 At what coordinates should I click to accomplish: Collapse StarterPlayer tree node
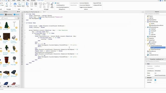[x=146, y=44]
